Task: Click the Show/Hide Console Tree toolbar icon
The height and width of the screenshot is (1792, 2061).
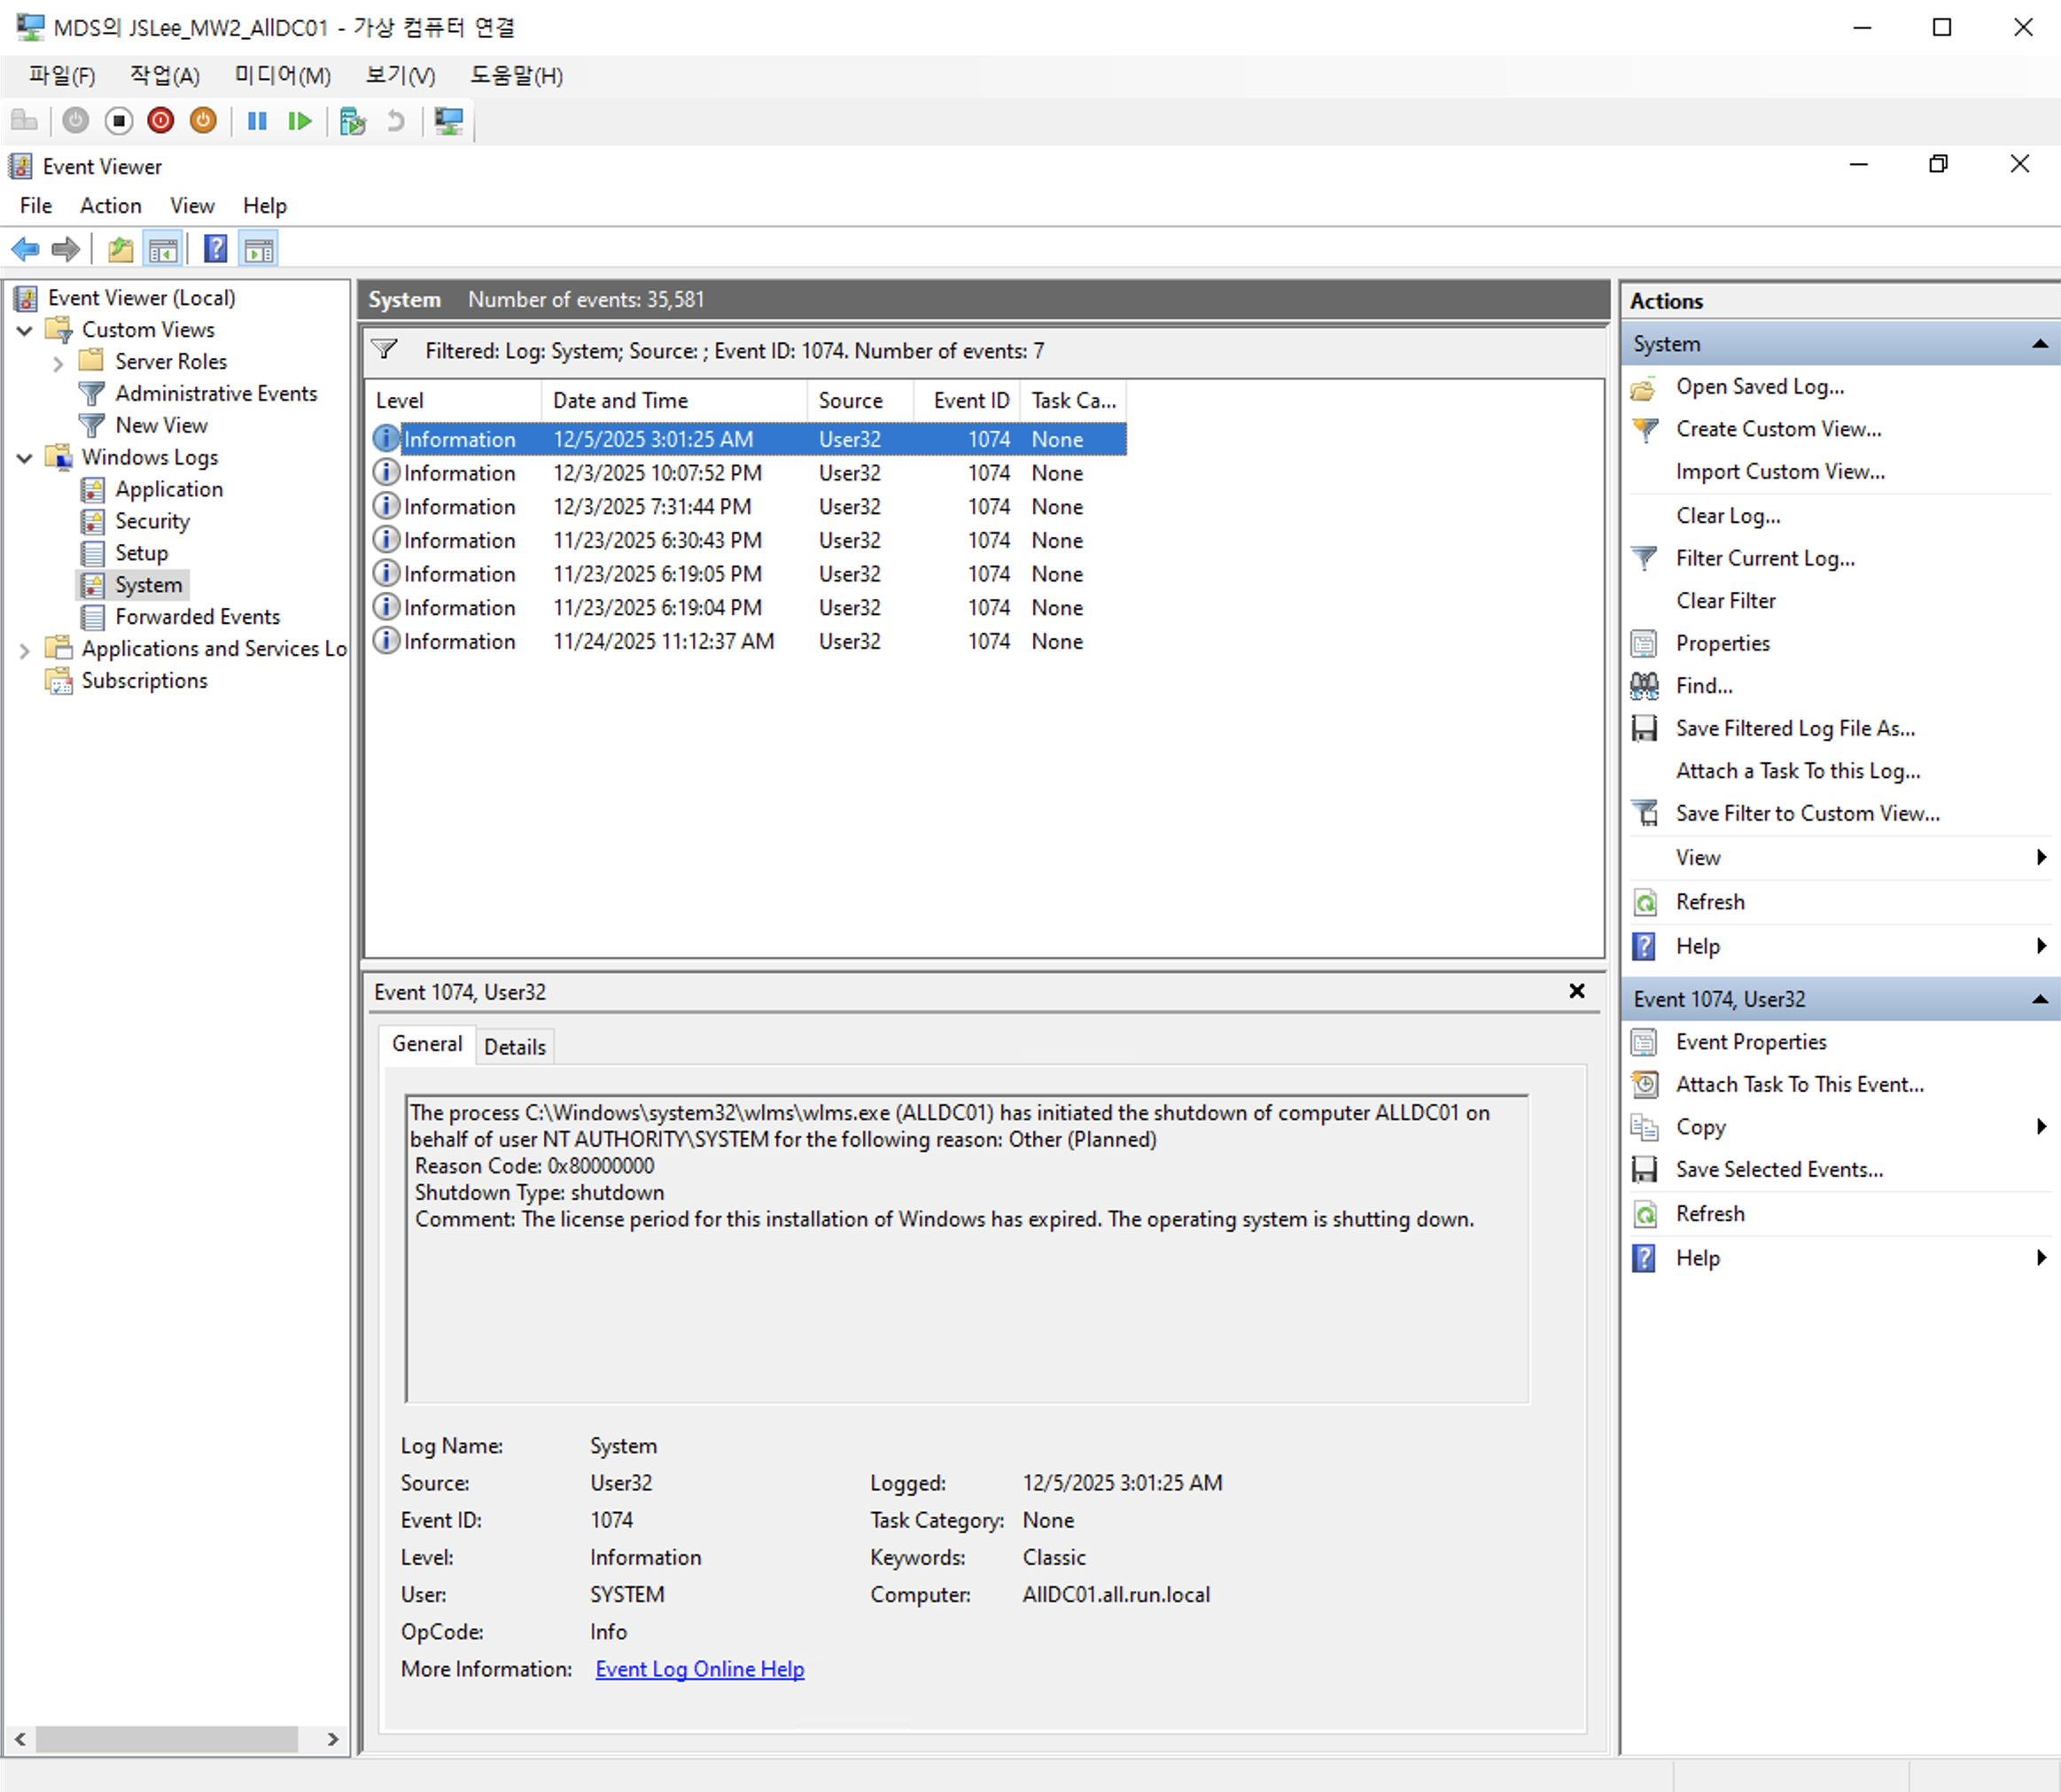Action: 163,249
